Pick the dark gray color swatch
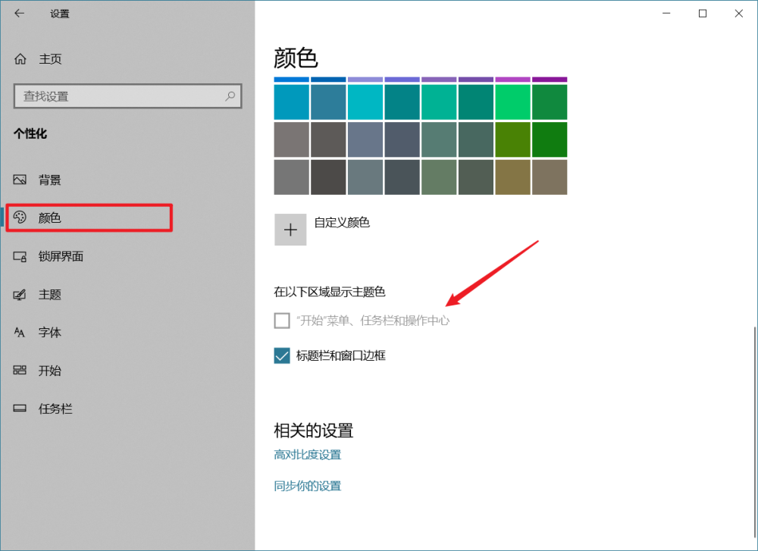 tap(327, 177)
